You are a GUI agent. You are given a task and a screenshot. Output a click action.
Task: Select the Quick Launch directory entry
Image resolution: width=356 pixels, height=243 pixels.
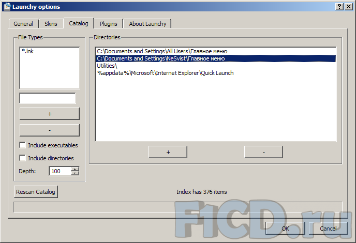click(215, 73)
